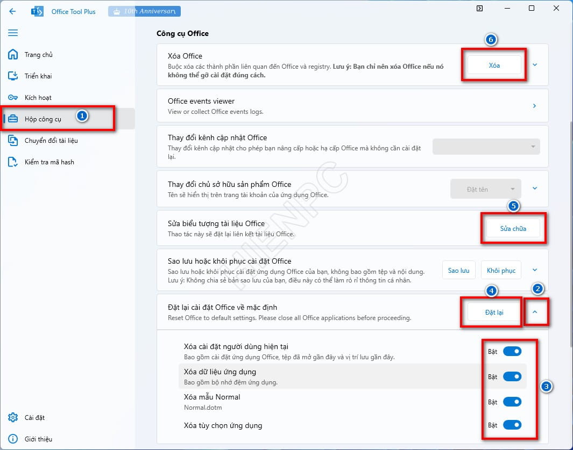The height and width of the screenshot is (450, 573).
Task: Collapse Đặt lại cài đặt Office section
Action: [x=535, y=312]
